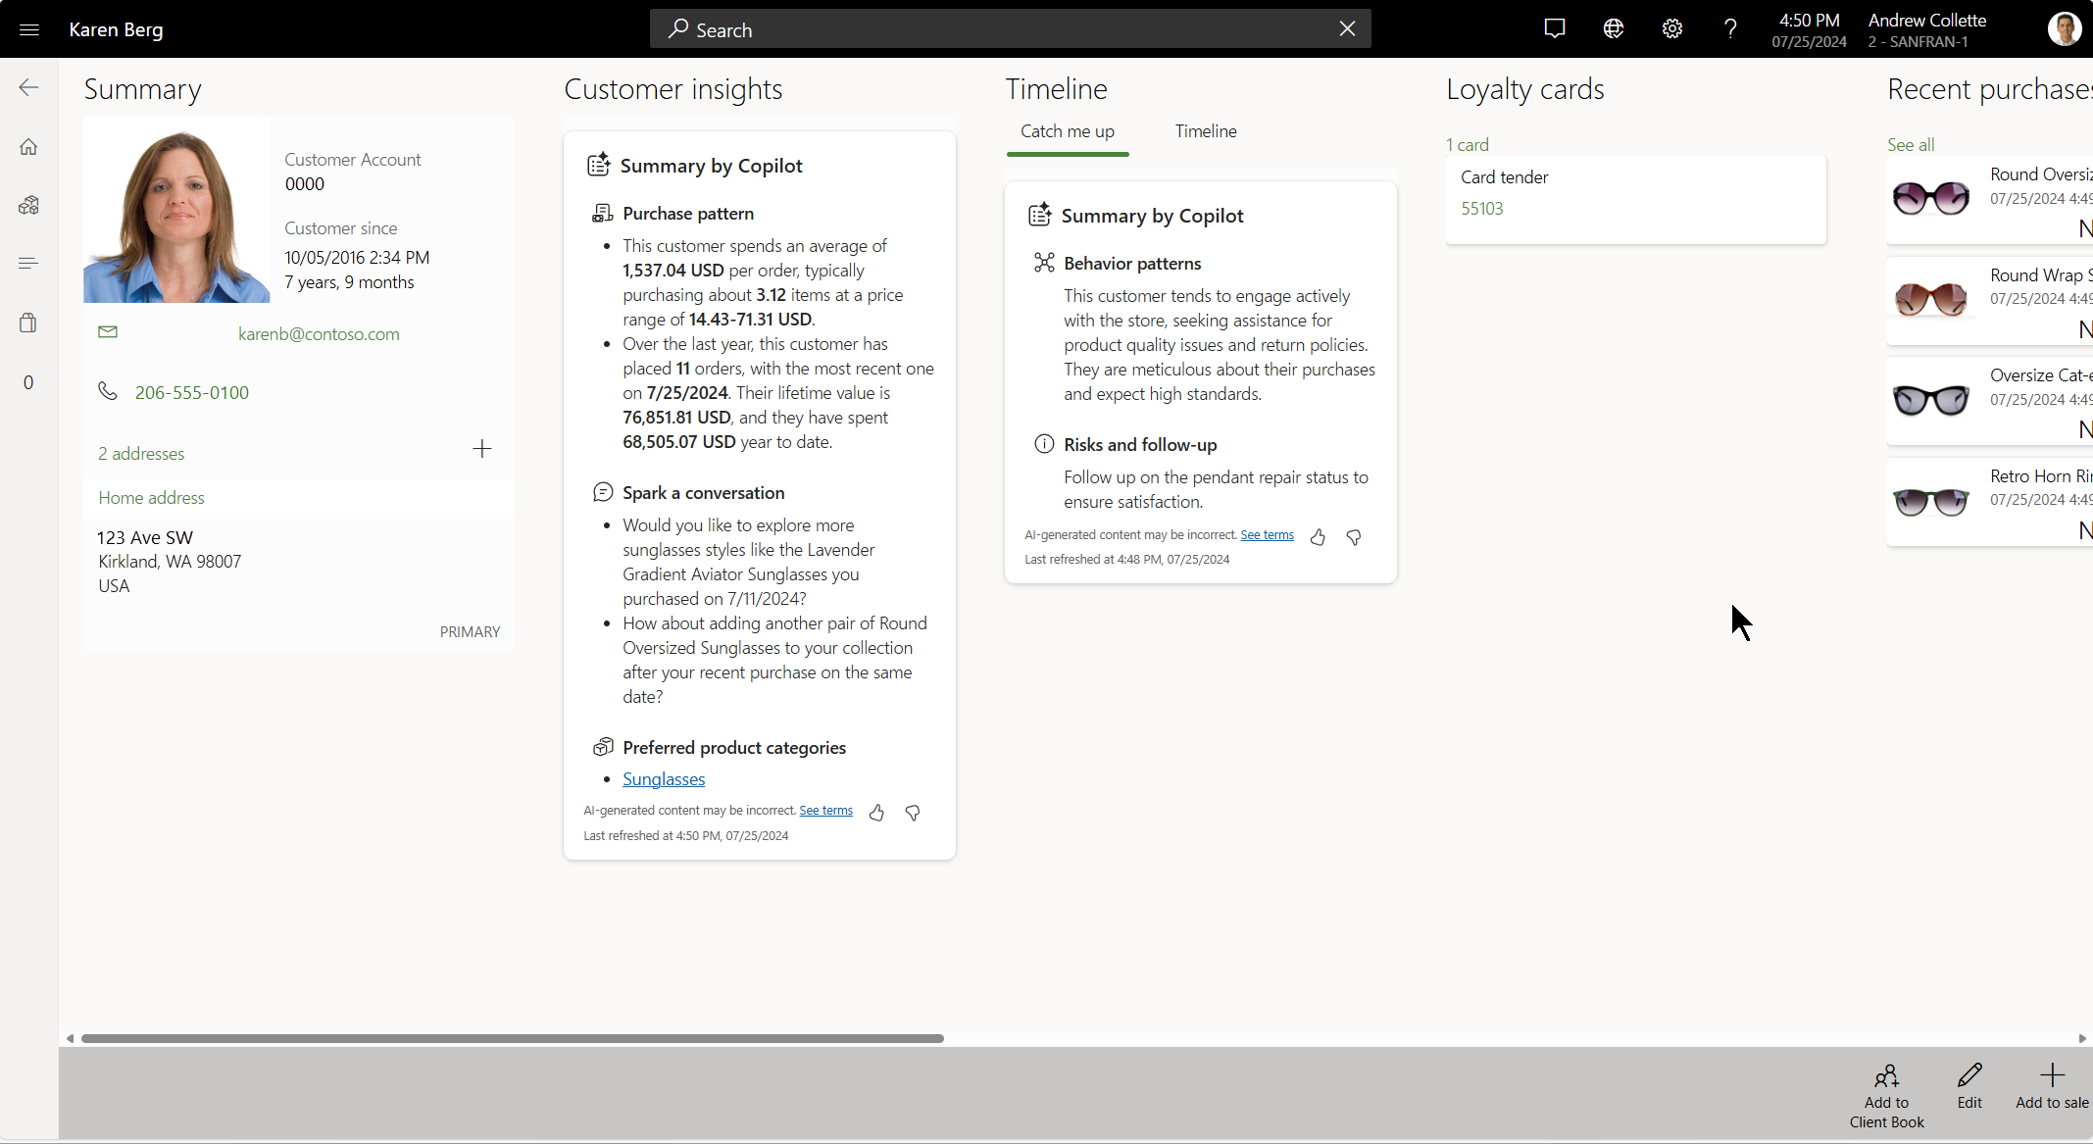Toggle thumbs up on Timeline Copilot content
2093x1144 pixels.
coord(1316,535)
